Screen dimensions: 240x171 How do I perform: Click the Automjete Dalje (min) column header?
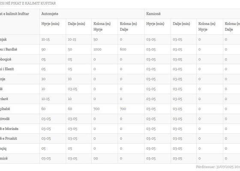click(77, 24)
